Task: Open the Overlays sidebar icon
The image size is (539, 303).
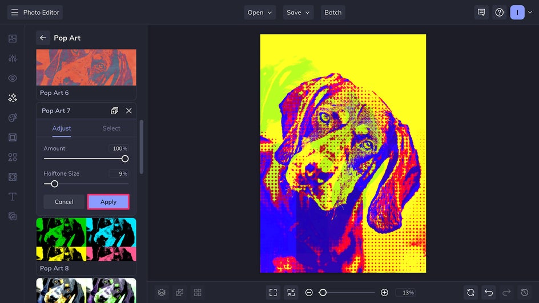Action: (13, 177)
